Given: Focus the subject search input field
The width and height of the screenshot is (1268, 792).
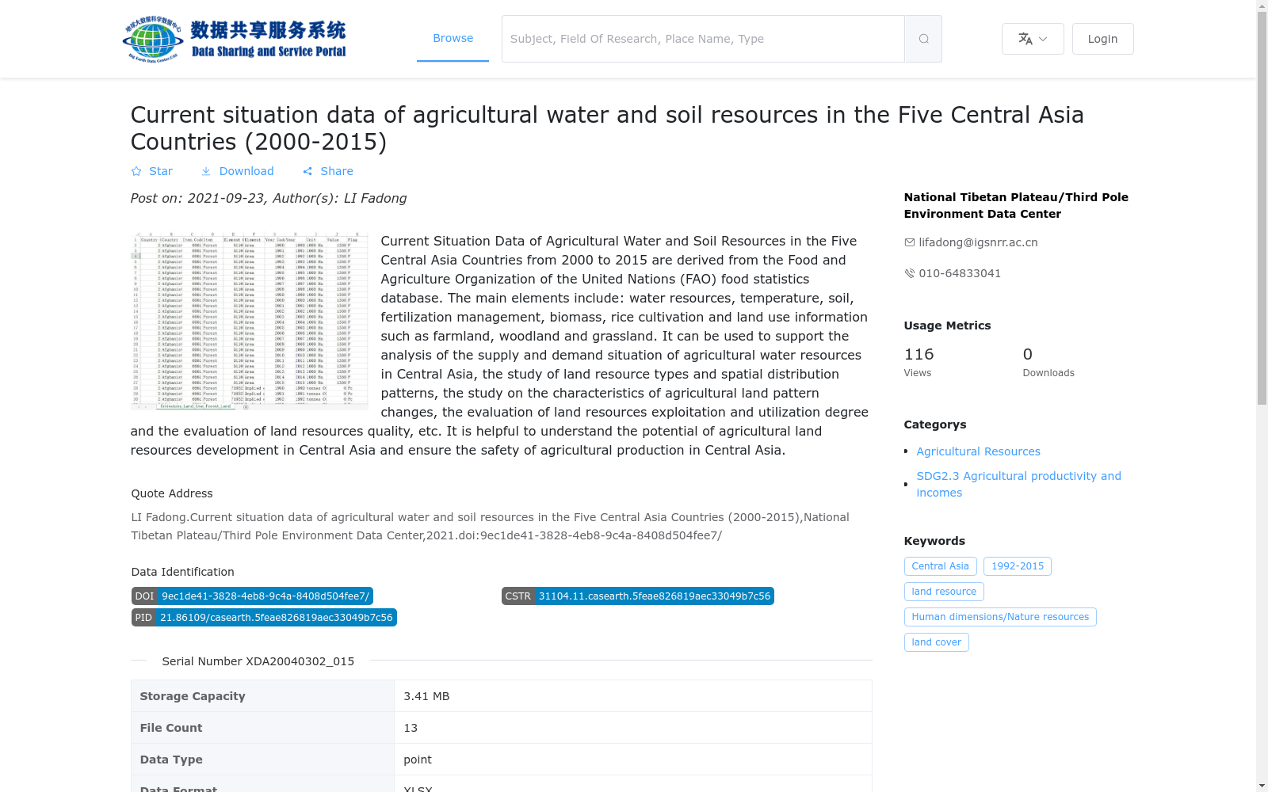Looking at the screenshot, I should 703,39.
